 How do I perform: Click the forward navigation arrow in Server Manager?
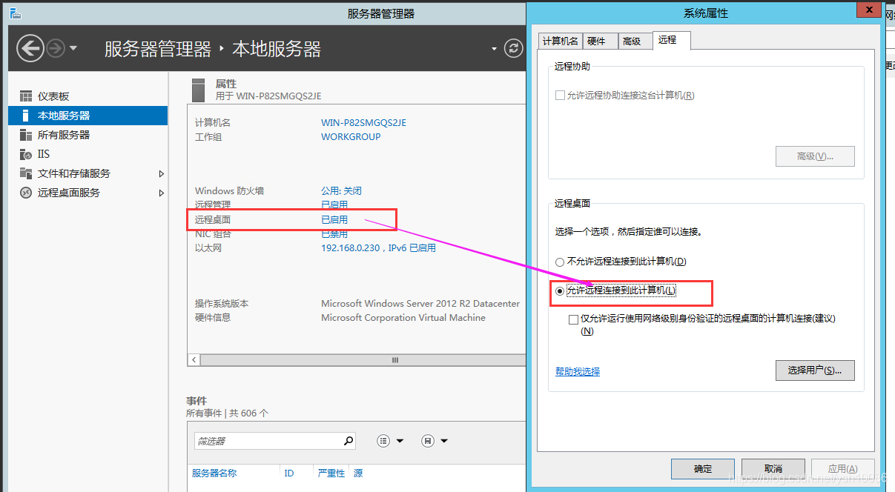tap(56, 49)
